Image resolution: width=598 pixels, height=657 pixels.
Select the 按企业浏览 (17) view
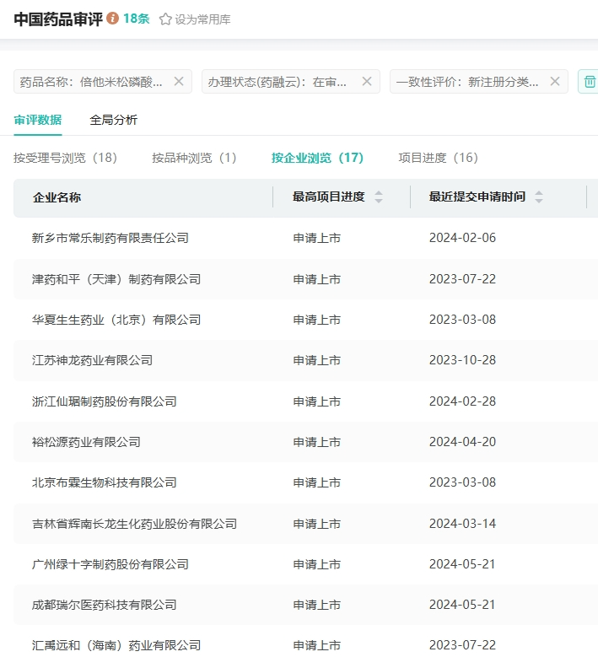317,158
